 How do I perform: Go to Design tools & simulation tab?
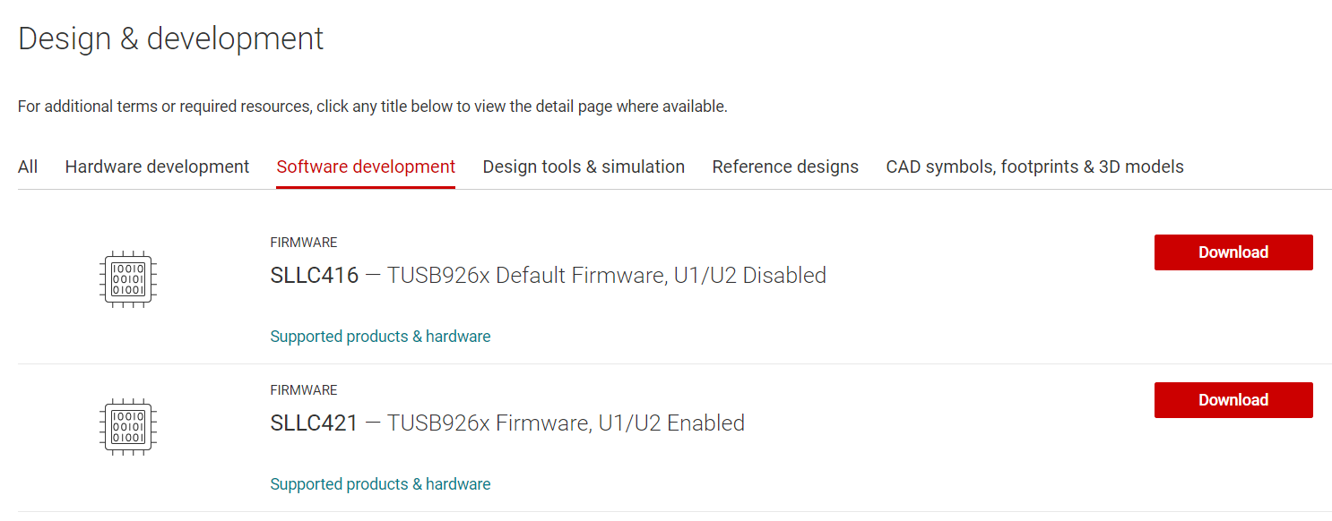tap(584, 167)
